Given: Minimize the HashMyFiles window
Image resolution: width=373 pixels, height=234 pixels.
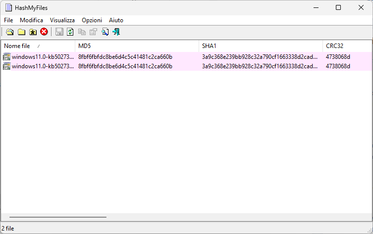Looking at the screenshot, I should (x=316, y=7).
